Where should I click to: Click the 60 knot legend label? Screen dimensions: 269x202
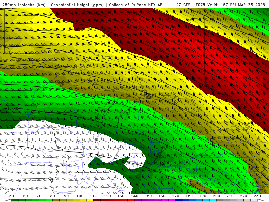26,196
